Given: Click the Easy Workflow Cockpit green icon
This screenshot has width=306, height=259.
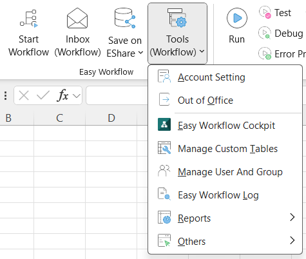Looking at the screenshot, I should pyautogui.click(x=164, y=124).
